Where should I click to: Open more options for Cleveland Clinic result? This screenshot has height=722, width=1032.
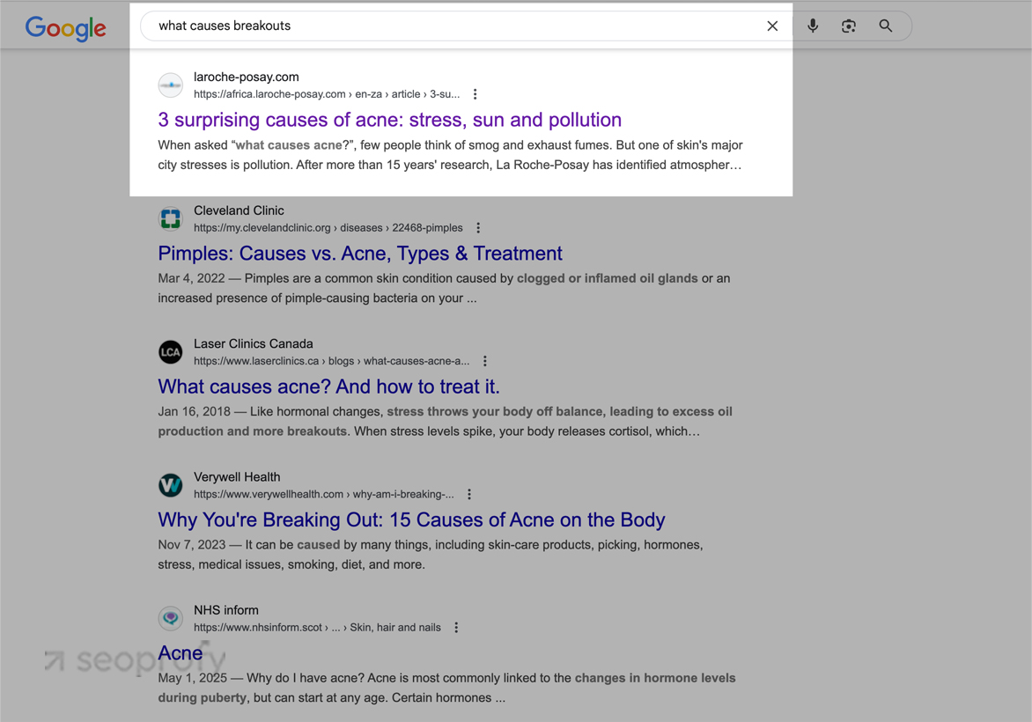478,228
